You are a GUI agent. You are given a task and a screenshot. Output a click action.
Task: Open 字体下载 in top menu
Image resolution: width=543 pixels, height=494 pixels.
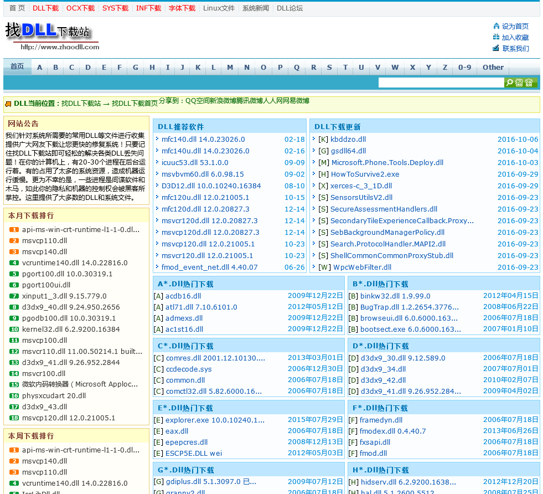click(x=182, y=8)
